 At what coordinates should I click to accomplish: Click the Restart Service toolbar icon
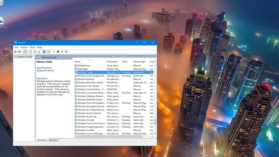pyautogui.click(x=66, y=51)
